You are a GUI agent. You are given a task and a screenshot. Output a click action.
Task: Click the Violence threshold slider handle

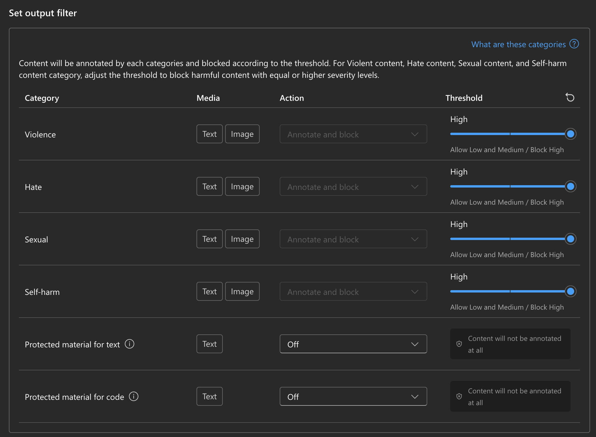pyautogui.click(x=570, y=134)
